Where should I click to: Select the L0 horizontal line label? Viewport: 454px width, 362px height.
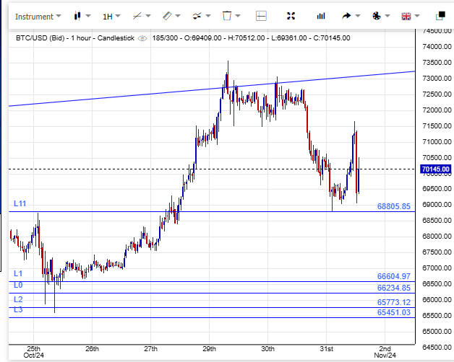pos(18,285)
